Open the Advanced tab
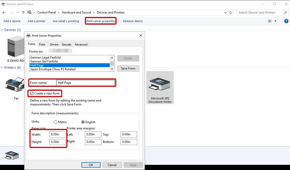290x170 pixels. click(81, 45)
